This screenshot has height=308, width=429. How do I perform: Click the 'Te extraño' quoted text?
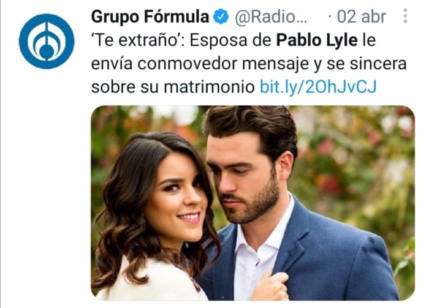138,40
